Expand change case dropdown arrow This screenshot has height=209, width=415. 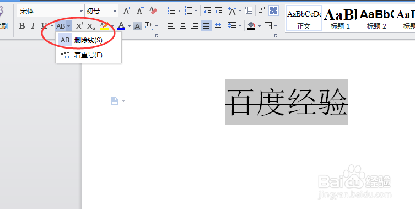point(157,26)
